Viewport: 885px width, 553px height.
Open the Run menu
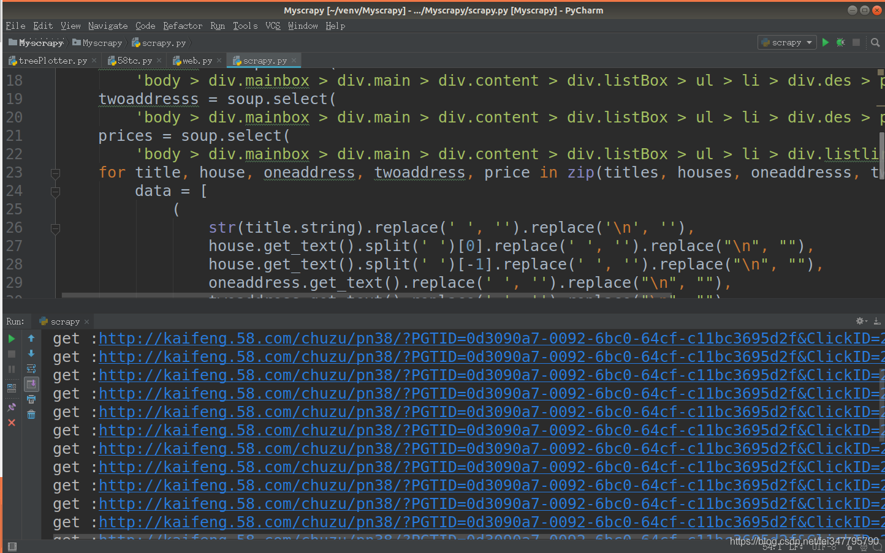[218, 26]
